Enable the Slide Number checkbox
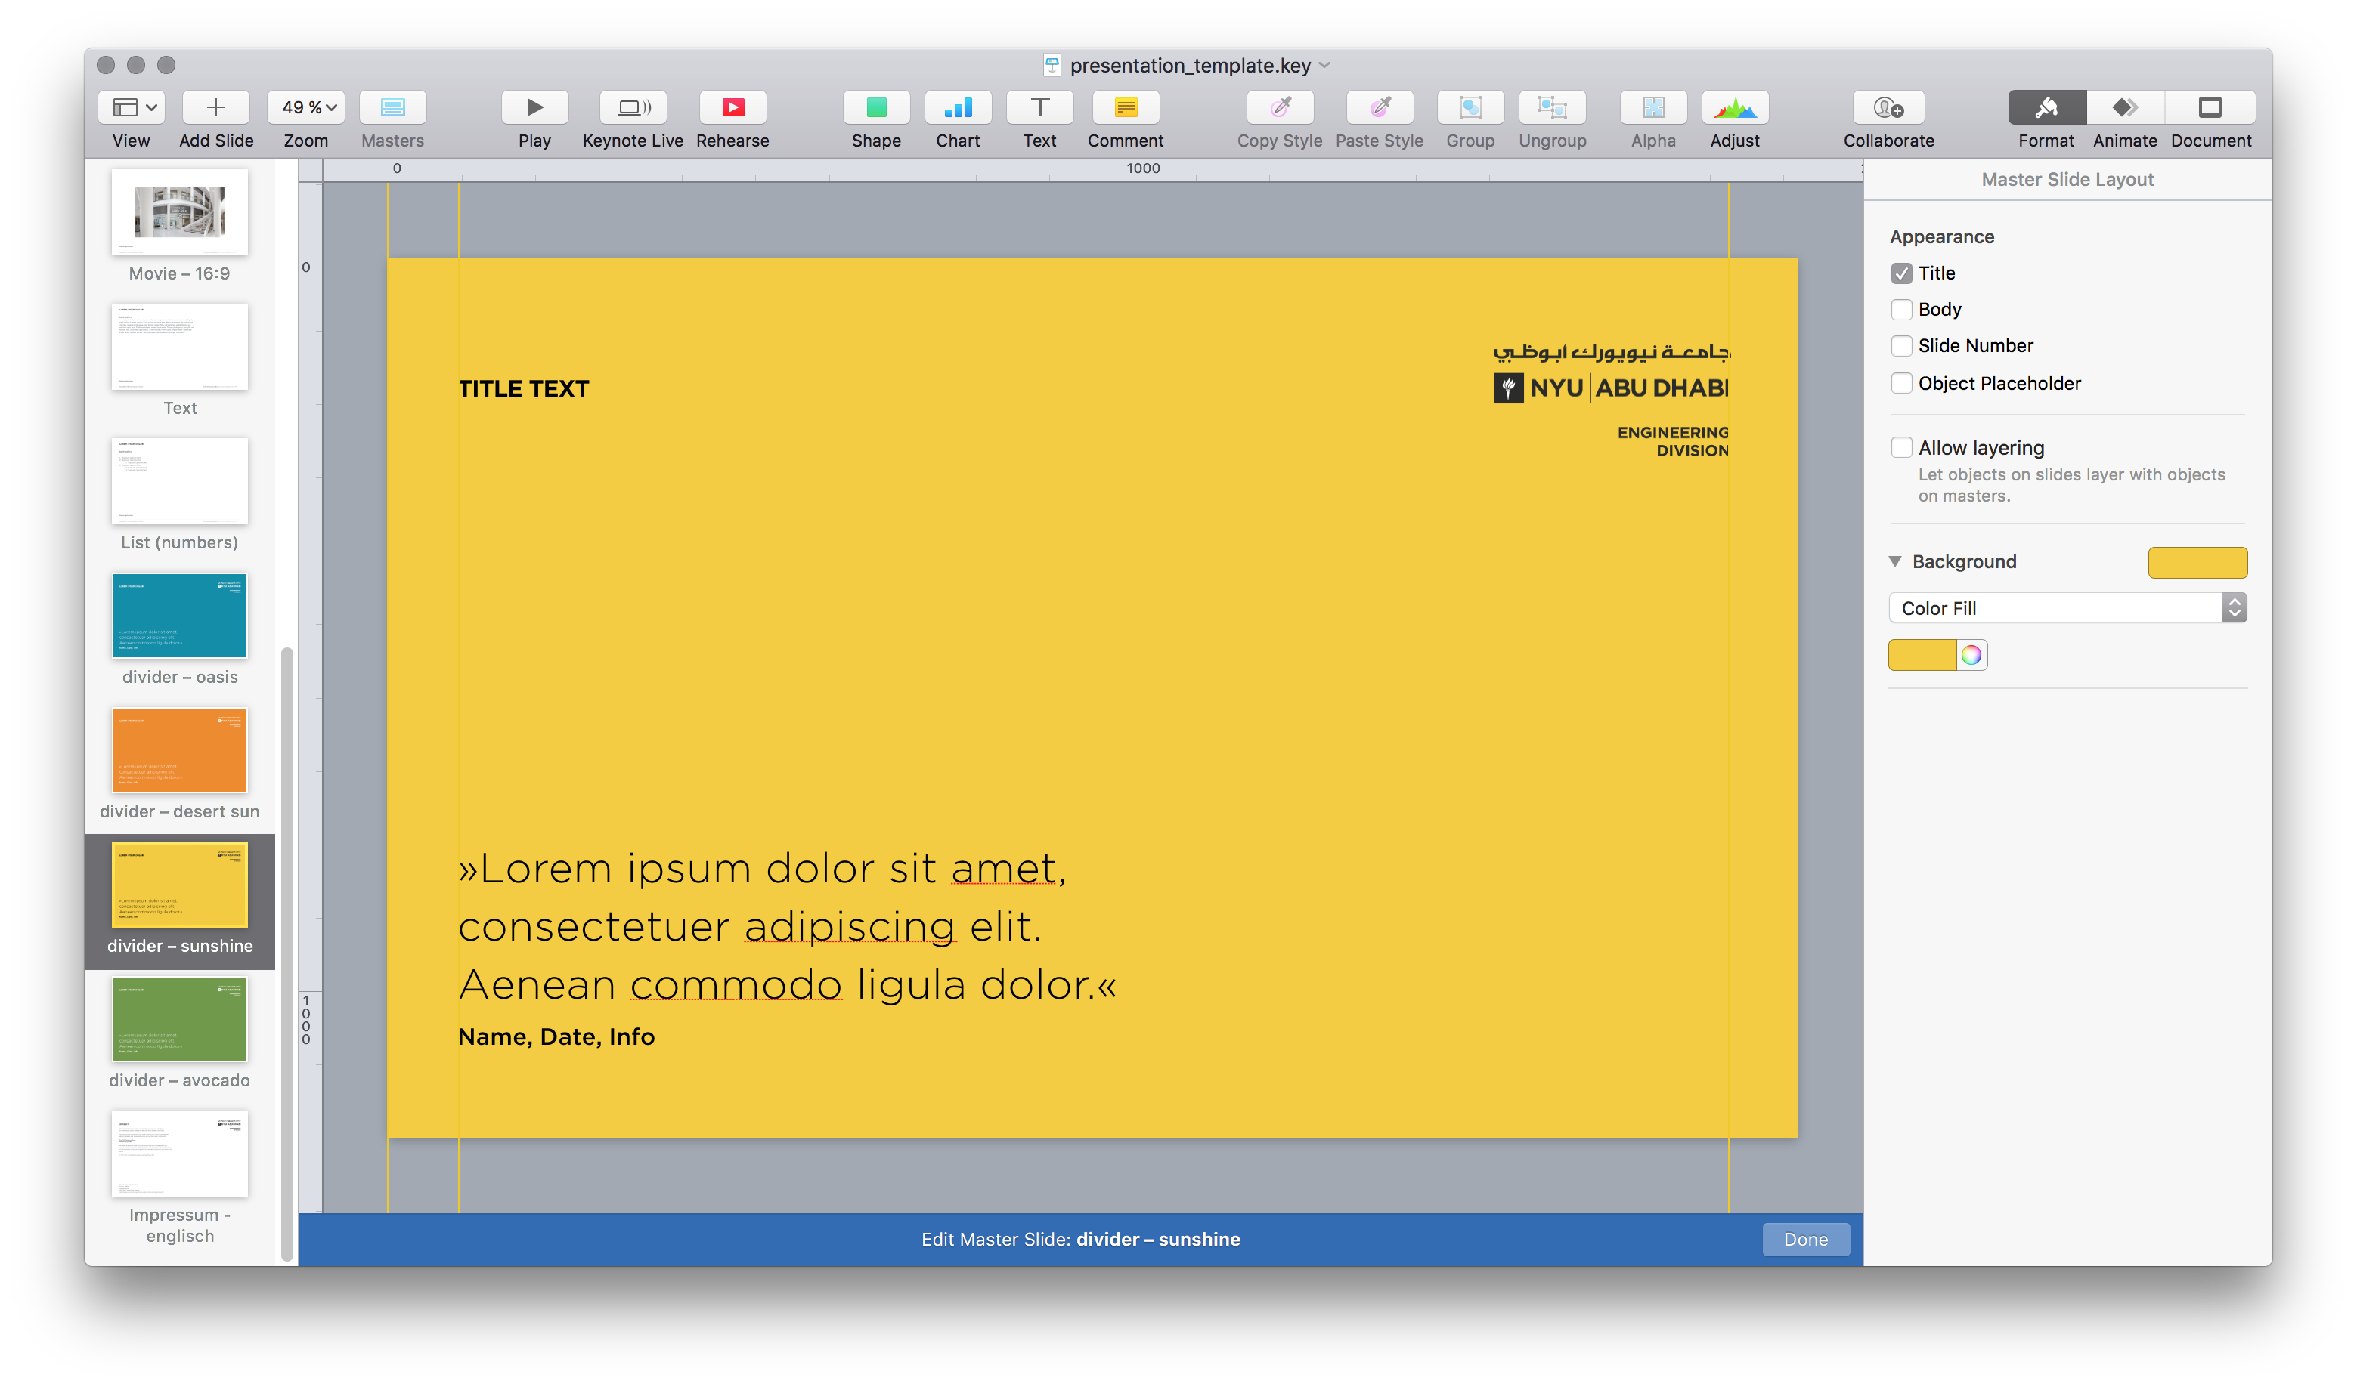Image resolution: width=2357 pixels, height=1387 pixels. (x=1900, y=347)
